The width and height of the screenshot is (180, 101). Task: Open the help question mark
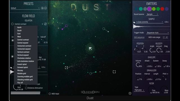point(130,3)
